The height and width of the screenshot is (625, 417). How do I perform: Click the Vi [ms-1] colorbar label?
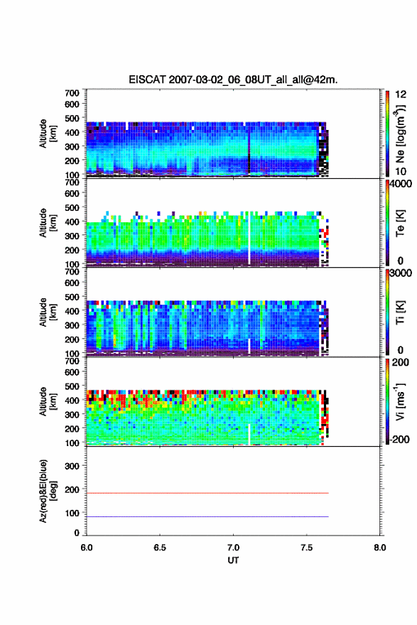(x=400, y=402)
